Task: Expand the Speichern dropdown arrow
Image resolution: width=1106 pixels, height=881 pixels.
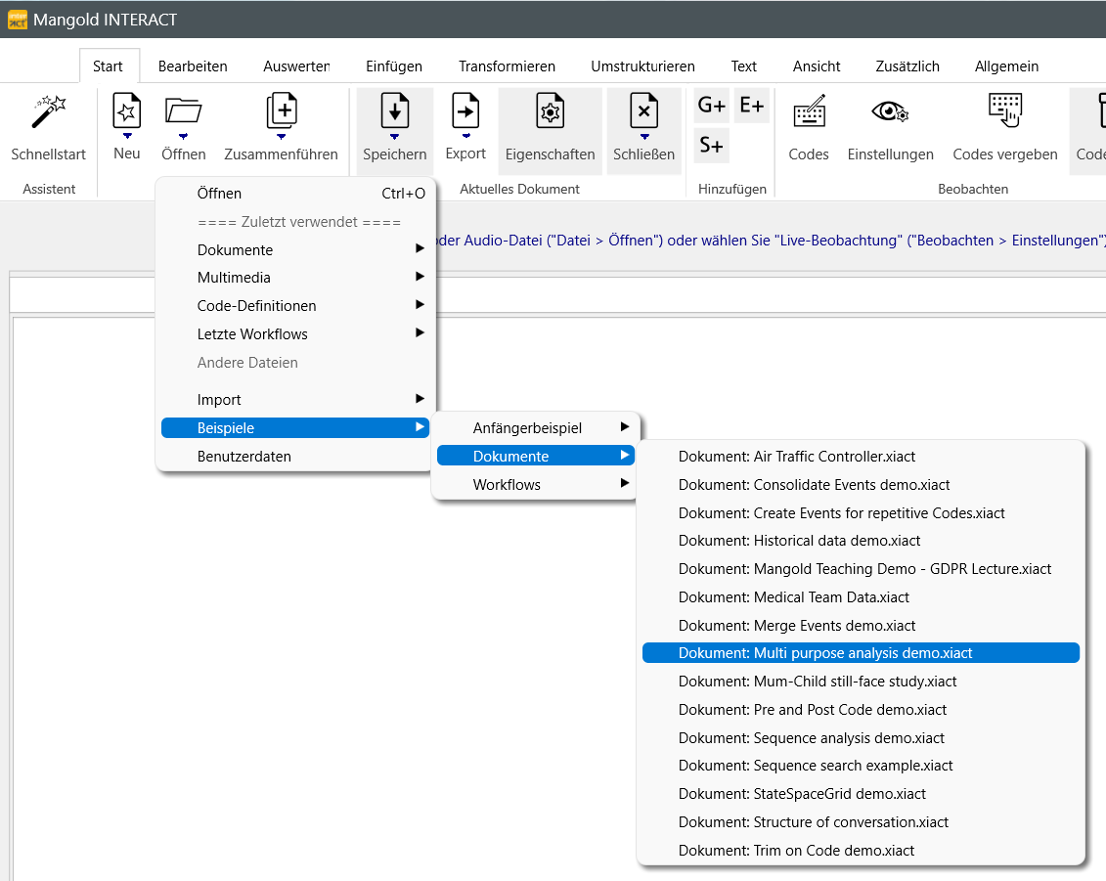Action: point(395,136)
